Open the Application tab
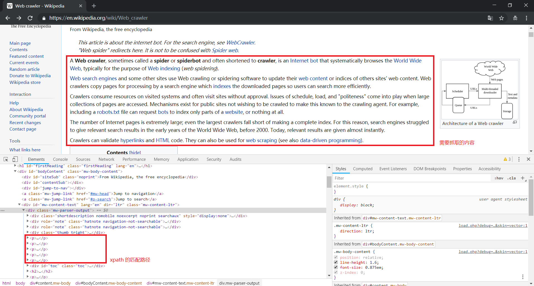Image resolution: width=534 pixels, height=286 pixels. (188, 159)
